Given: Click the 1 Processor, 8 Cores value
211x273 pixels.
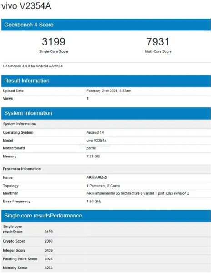Looking at the screenshot, I should [x=103, y=186].
